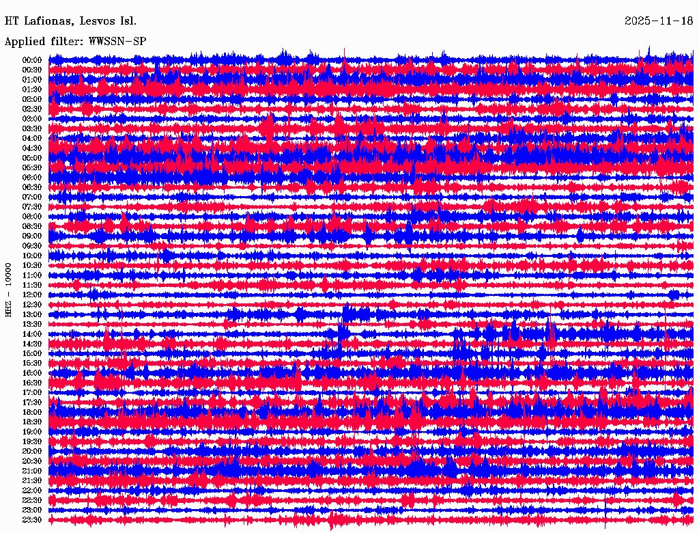Select the 15:30 time label
The height and width of the screenshot is (533, 699).
31,363
